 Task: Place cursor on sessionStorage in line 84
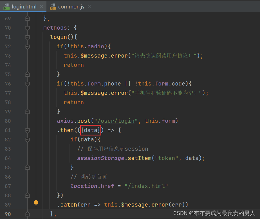(x=100, y=158)
